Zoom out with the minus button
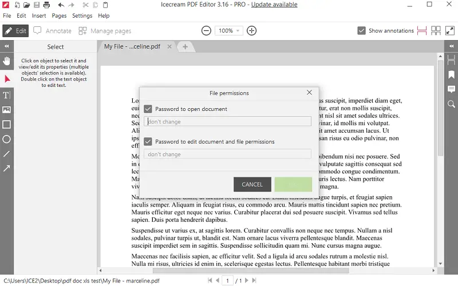The width and height of the screenshot is (458, 286). click(206, 30)
